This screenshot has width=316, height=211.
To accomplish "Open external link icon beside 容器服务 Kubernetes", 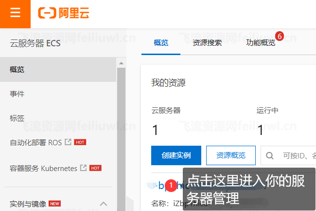I will point(83,168).
